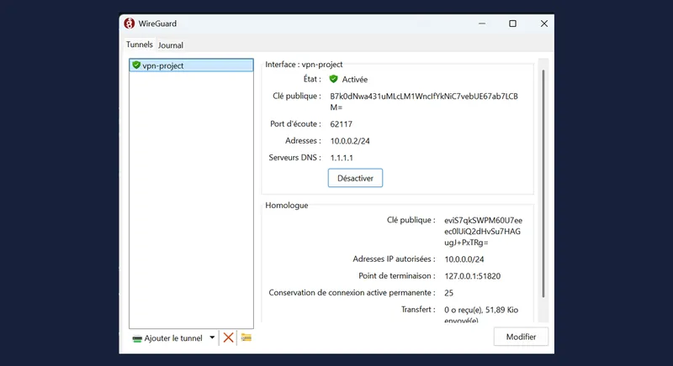Minimize the WireGuard window

click(x=482, y=24)
